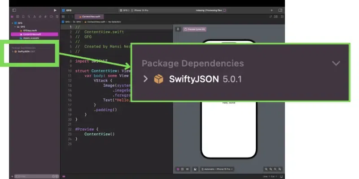Click the #Preview macro line
359x179 pixels.
87,129
